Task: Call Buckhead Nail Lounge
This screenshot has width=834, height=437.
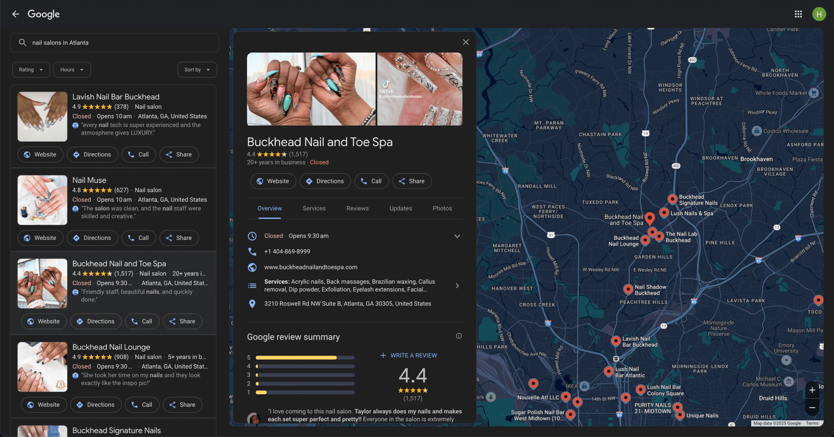Action: pyautogui.click(x=142, y=405)
